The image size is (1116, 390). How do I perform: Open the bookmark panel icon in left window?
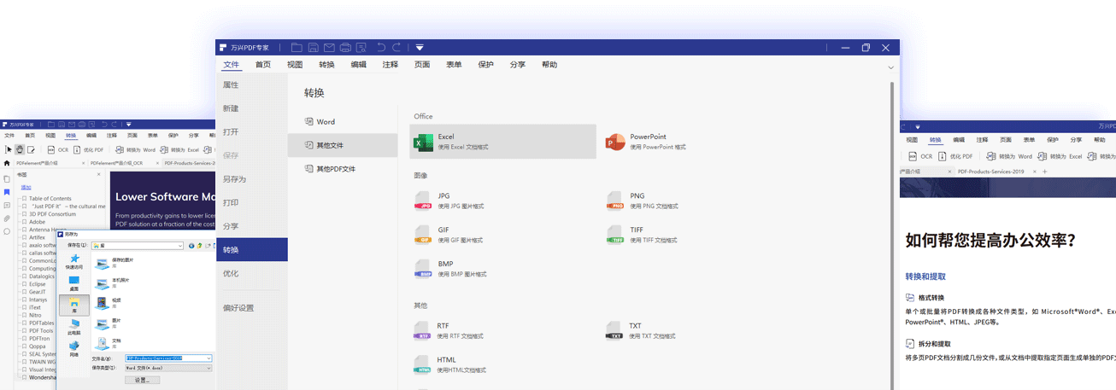(7, 192)
